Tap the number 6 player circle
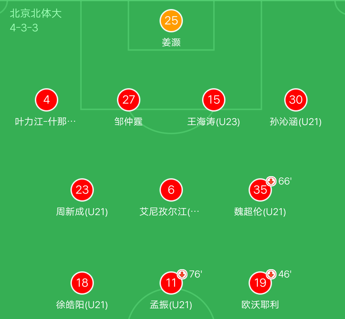345x319 pixels. 171,190
